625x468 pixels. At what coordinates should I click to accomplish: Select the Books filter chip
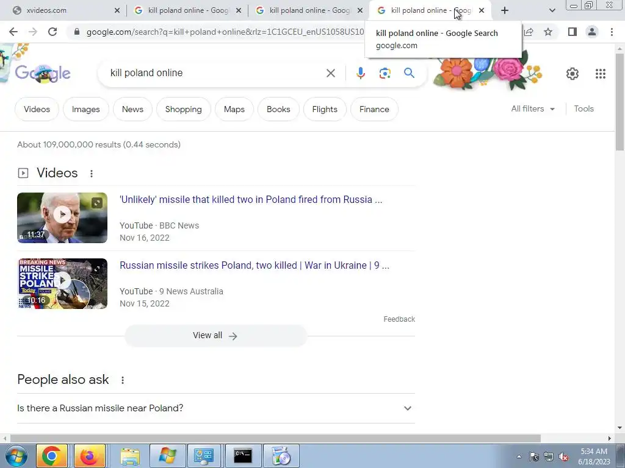coord(278,109)
